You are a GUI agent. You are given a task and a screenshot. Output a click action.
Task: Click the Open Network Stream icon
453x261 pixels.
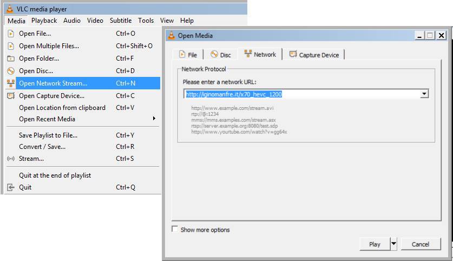11,83
